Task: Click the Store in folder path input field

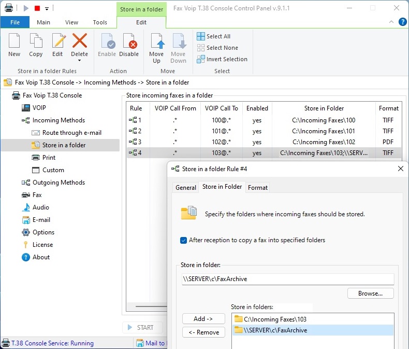Action: 288,280
